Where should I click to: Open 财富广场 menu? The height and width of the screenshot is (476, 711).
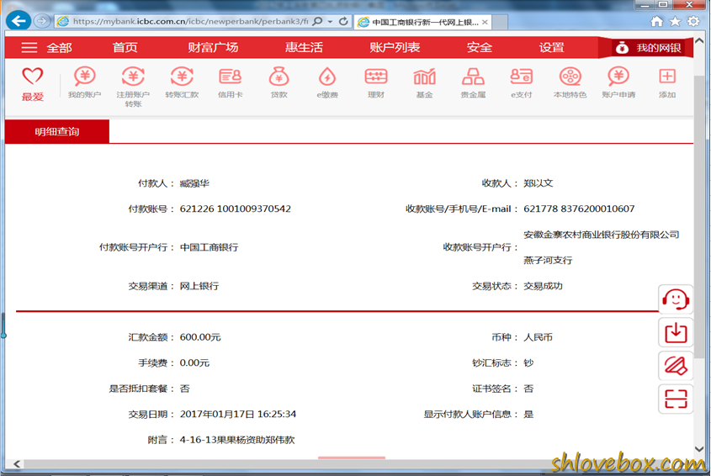point(213,48)
